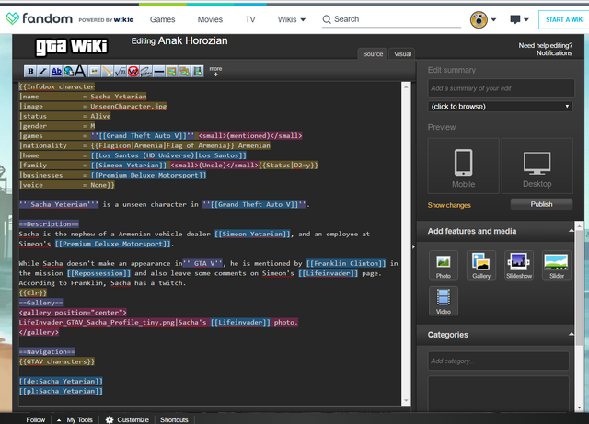Click the '==Description==' heading in the source

click(x=49, y=224)
